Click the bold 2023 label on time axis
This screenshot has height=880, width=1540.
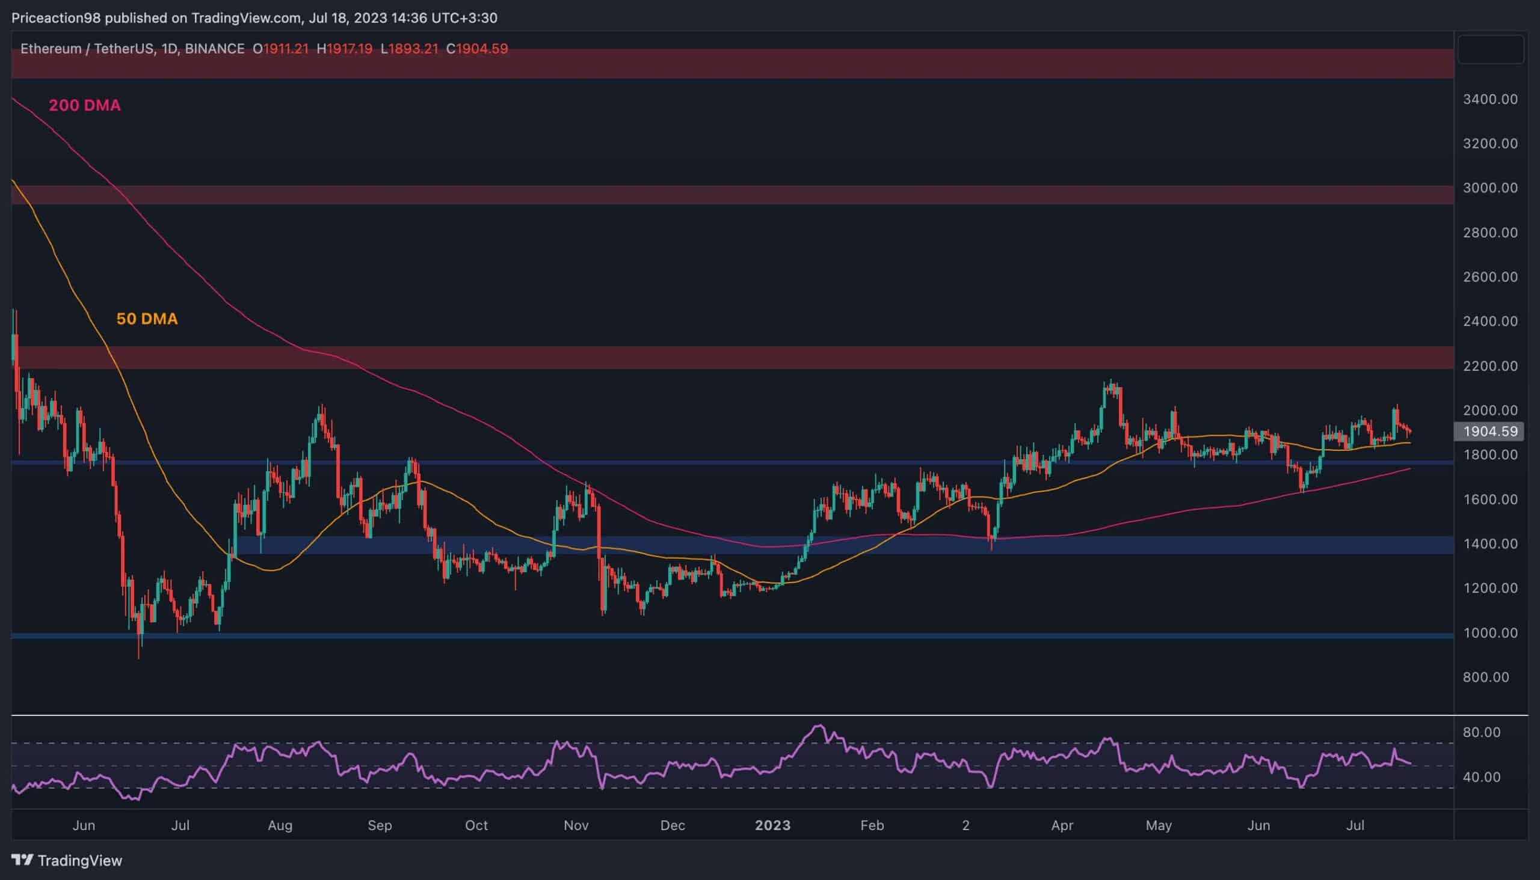point(772,826)
